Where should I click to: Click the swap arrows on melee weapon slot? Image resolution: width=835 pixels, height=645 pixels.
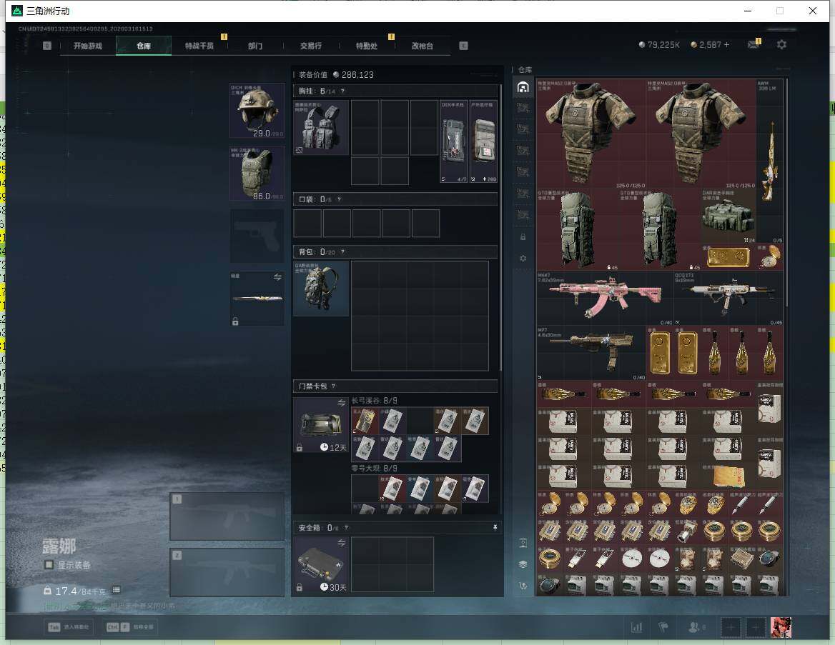277,276
